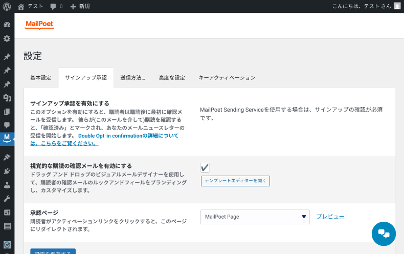Click the 設定を保存する button
The width and height of the screenshot is (404, 254).
point(53,251)
